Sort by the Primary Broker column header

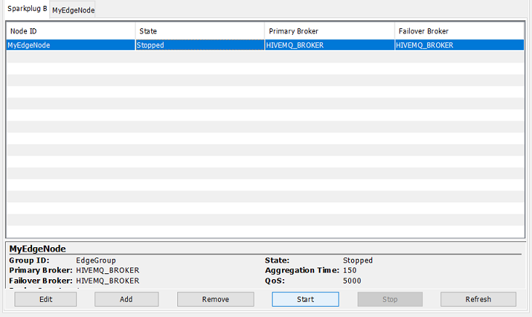pos(329,31)
